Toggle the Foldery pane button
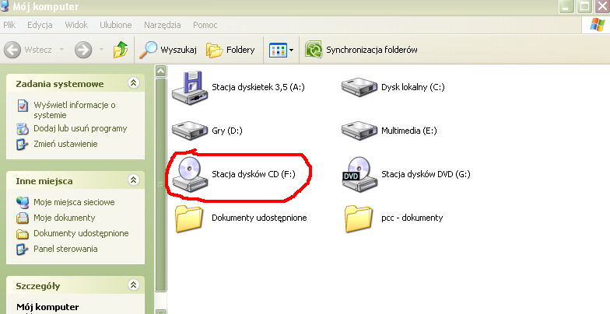The height and width of the screenshot is (314, 610). point(230,50)
